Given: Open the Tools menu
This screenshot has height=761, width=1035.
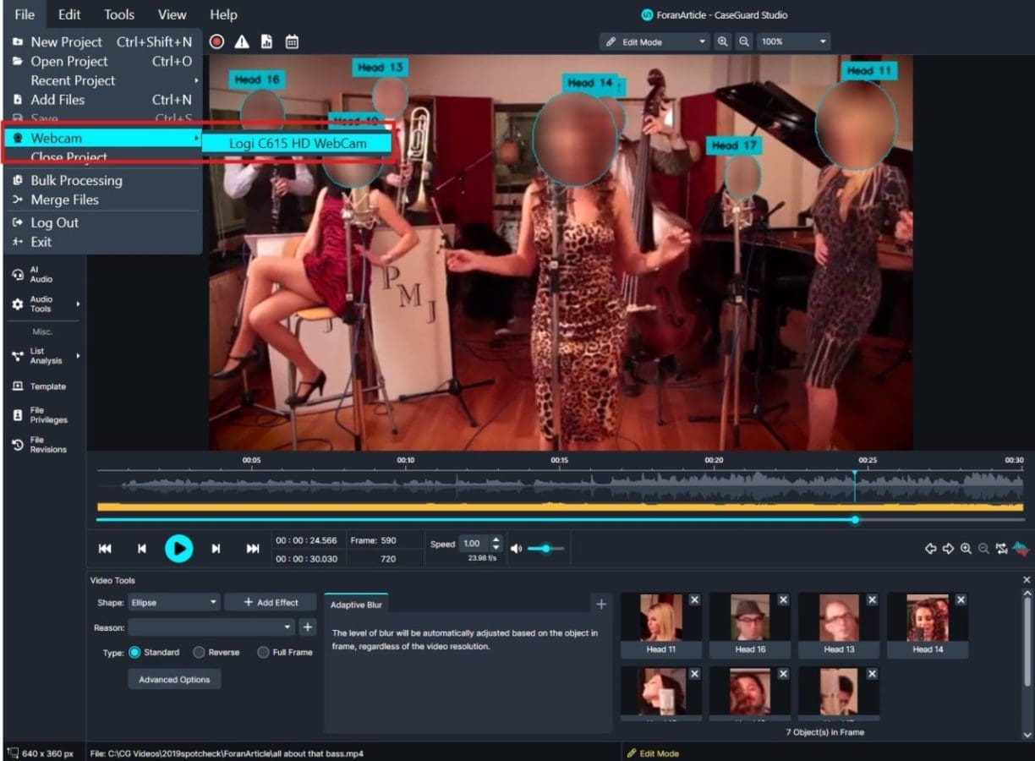Looking at the screenshot, I should coord(118,14).
